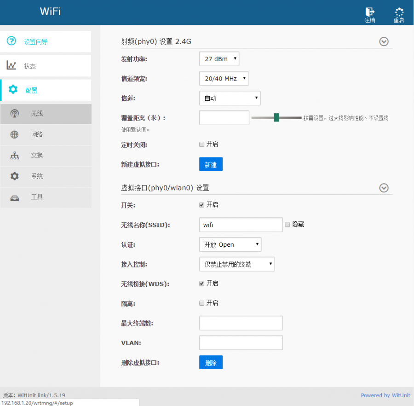Open the 信道 自动 channel dropdown

click(230, 98)
